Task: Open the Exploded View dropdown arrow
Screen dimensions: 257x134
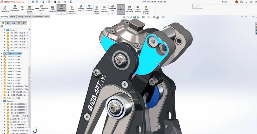Action: (112, 13)
